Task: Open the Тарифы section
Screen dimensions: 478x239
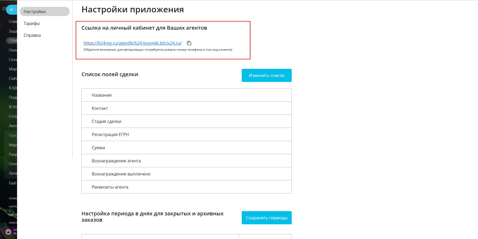Action: tap(32, 23)
